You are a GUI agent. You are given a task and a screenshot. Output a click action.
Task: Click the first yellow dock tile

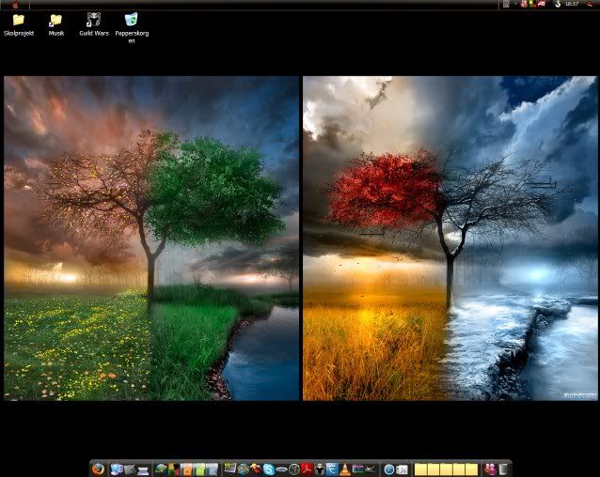[x=421, y=469]
